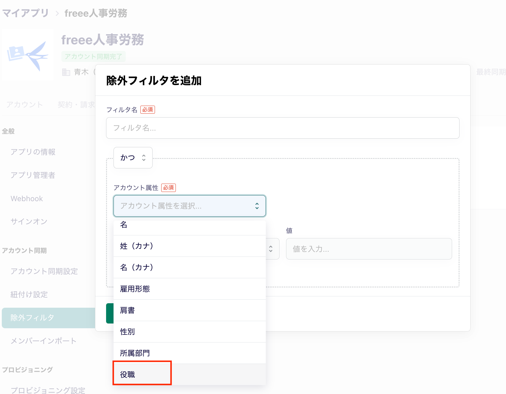
Task: Select 姓（カナ） option
Action: click(136, 246)
